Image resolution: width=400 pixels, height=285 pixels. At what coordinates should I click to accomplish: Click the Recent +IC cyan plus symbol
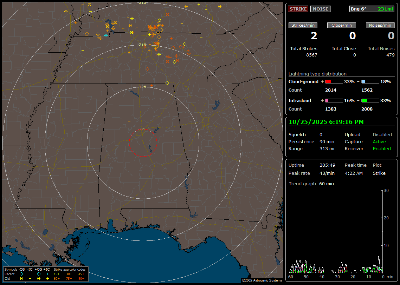[47, 274]
